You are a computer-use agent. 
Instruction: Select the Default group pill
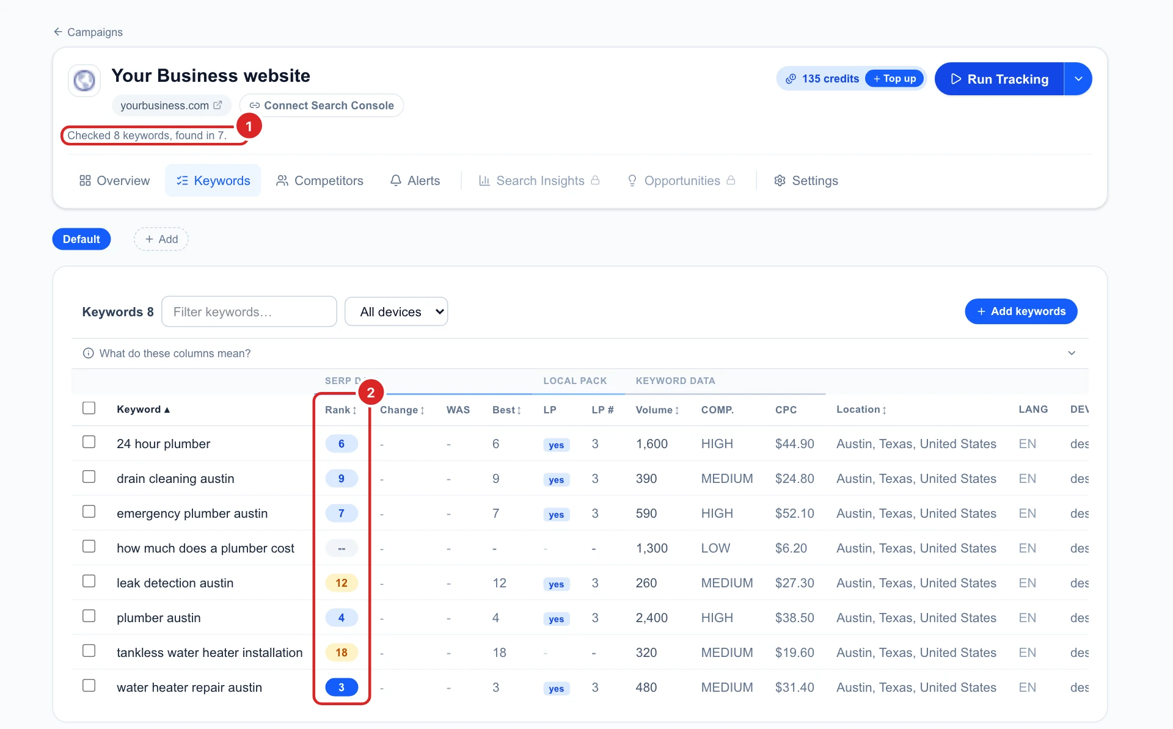81,239
